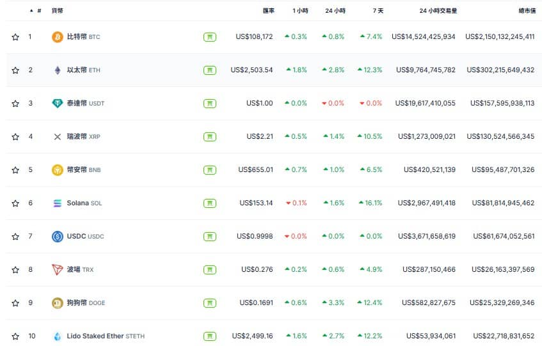Viewport: 542px width, 346px height.
Task: Open the green buy badge for USDT
Action: (x=210, y=104)
